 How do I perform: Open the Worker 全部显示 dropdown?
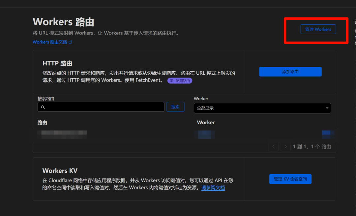[x=262, y=108]
